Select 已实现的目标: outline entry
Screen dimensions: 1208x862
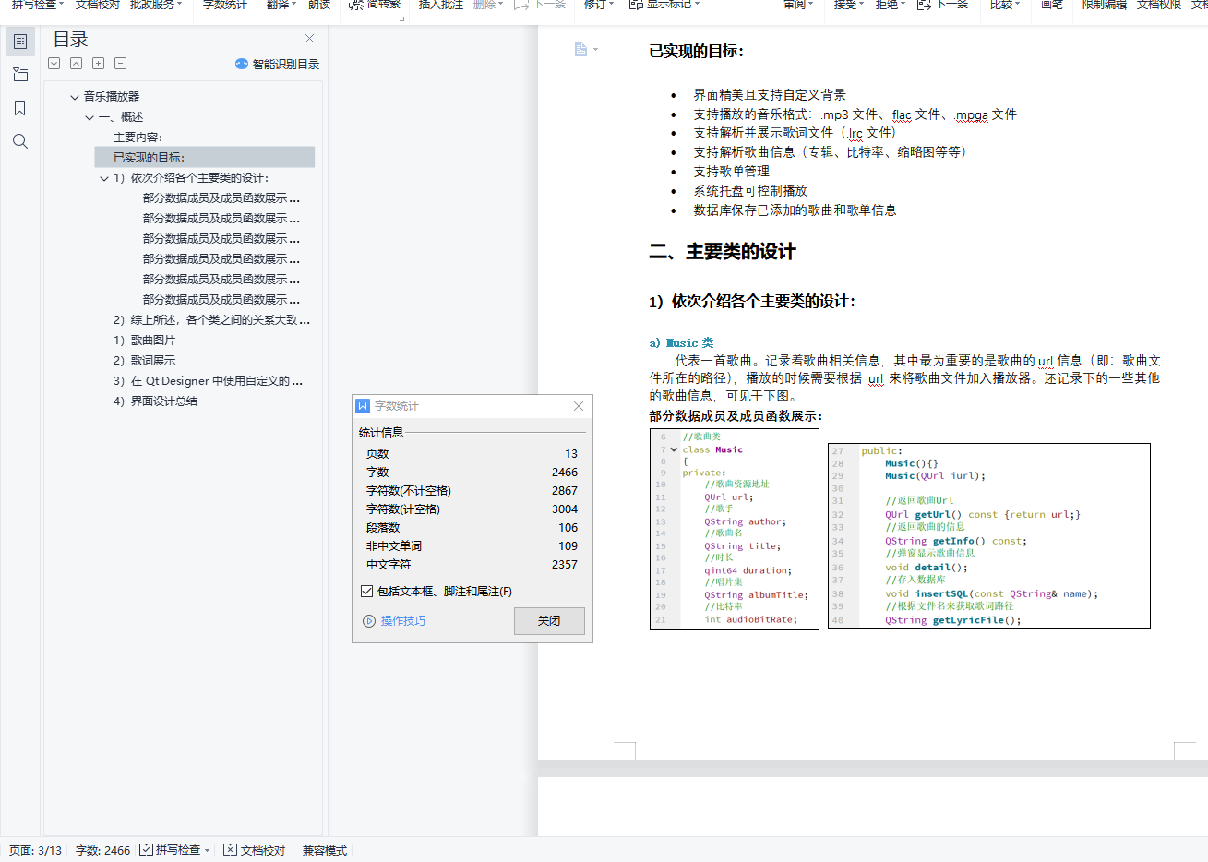(x=205, y=158)
